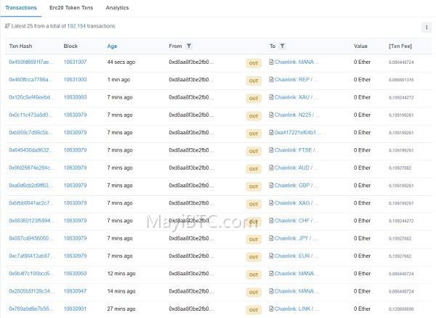Open the Chainlink: EUR recipient link
The height and width of the screenshot is (318, 436).
[x=296, y=256]
